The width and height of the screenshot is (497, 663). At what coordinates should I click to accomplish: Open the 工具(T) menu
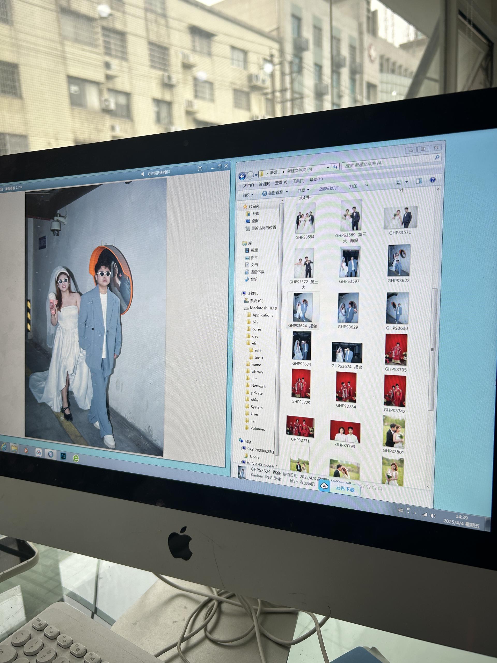[298, 181]
